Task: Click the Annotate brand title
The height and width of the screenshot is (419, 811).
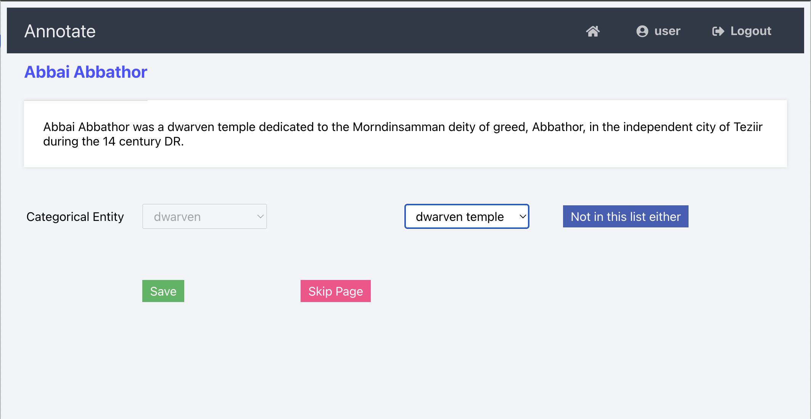Action: [60, 31]
